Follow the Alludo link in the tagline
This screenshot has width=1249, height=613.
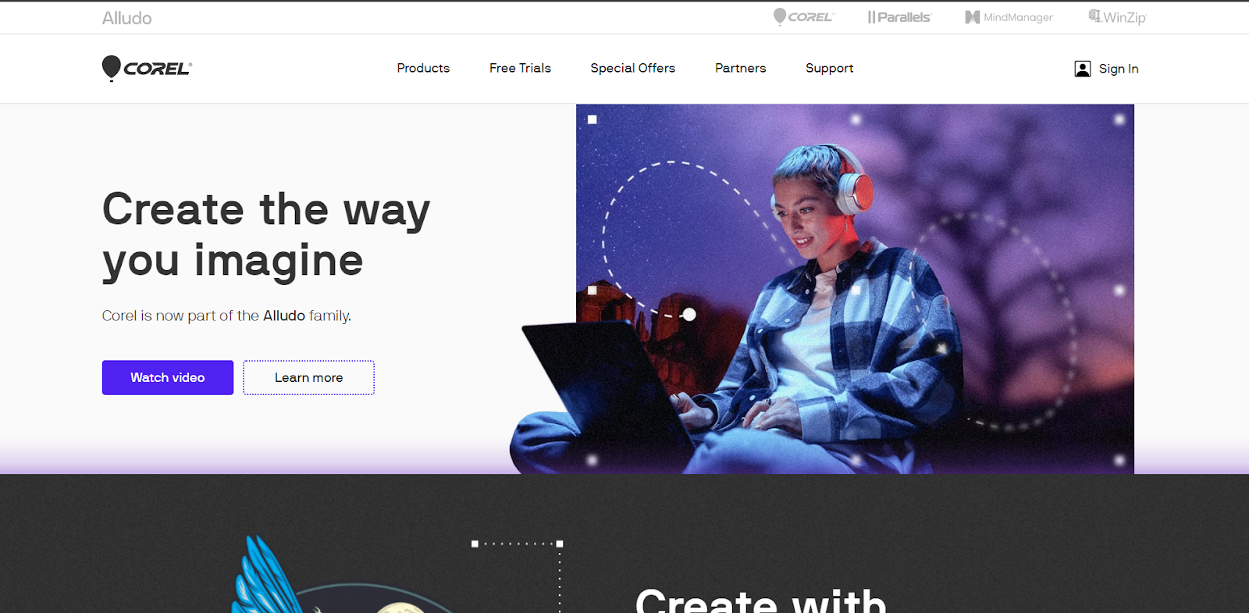[284, 315]
